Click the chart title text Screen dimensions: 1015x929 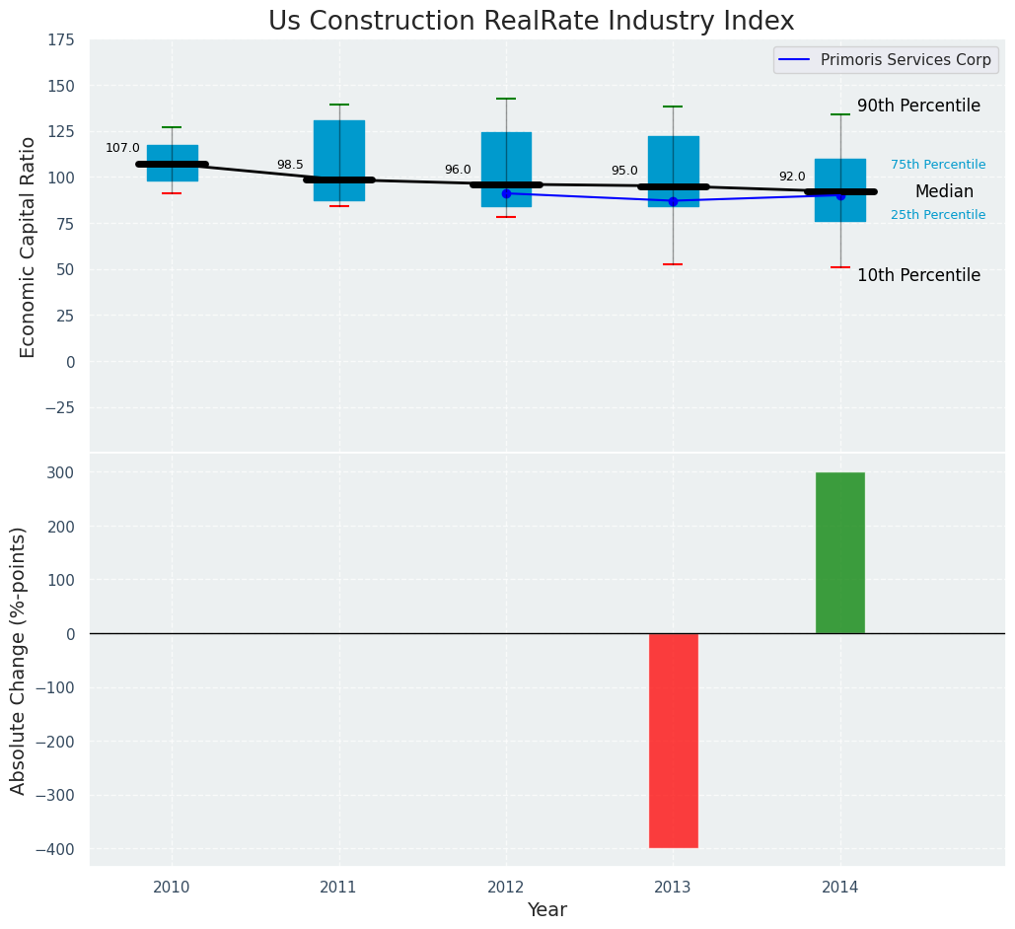(x=531, y=22)
